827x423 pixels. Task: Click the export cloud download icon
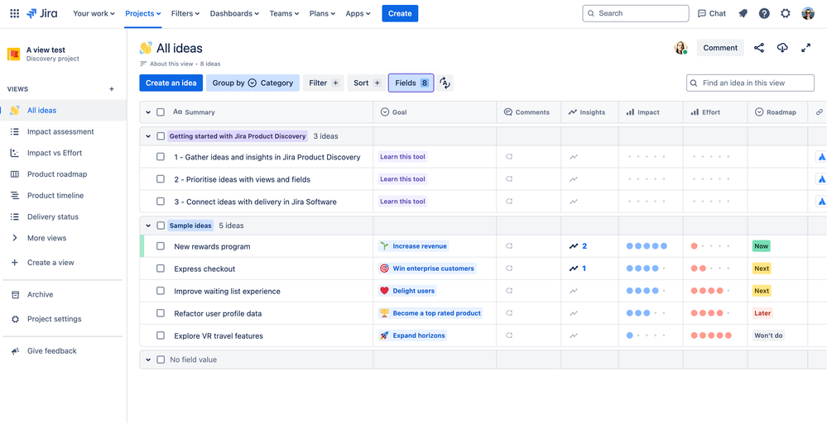click(x=782, y=48)
